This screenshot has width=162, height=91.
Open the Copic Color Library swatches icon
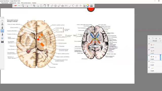(91, 6)
